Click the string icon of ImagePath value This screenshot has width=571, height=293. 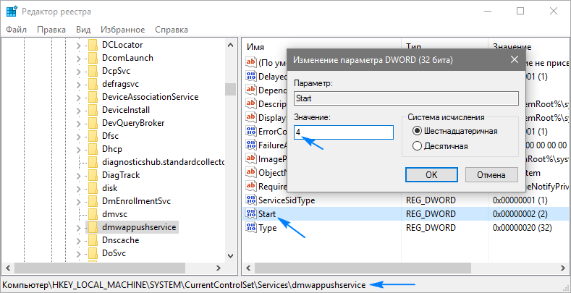(251, 158)
